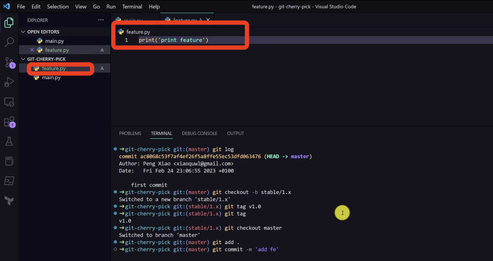Screen dimensions: 493x261
Task: Click the "v1.0" tag output line in terminal
Action: (125, 221)
